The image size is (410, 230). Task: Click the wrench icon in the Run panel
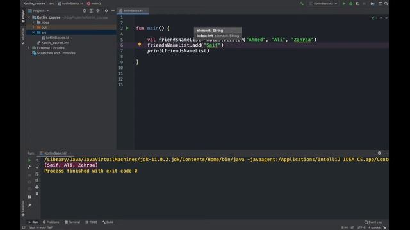[x=29, y=167]
